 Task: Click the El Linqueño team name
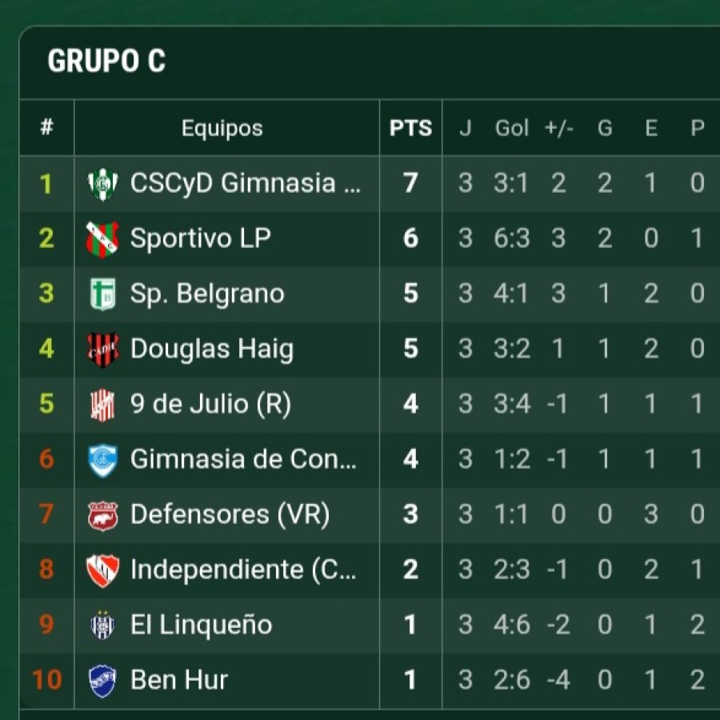pos(201,625)
